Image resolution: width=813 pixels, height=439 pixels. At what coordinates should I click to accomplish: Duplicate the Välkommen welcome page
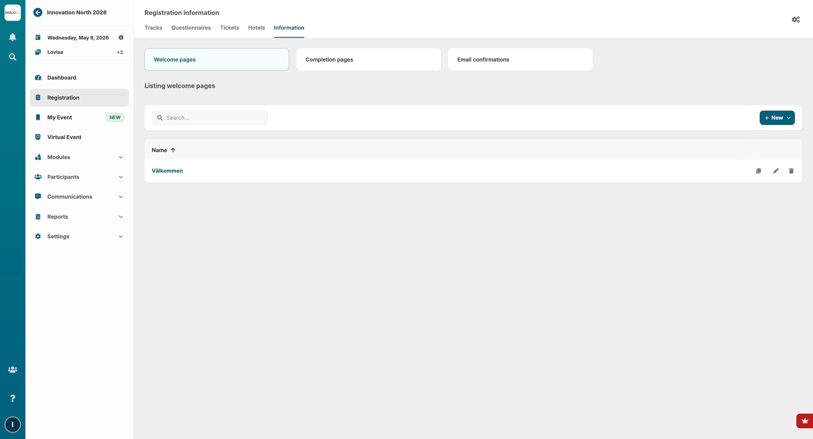point(759,171)
